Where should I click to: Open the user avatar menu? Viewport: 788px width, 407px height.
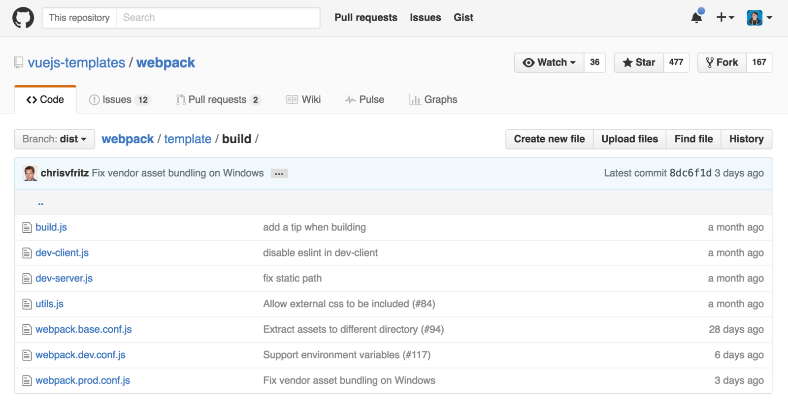[759, 18]
